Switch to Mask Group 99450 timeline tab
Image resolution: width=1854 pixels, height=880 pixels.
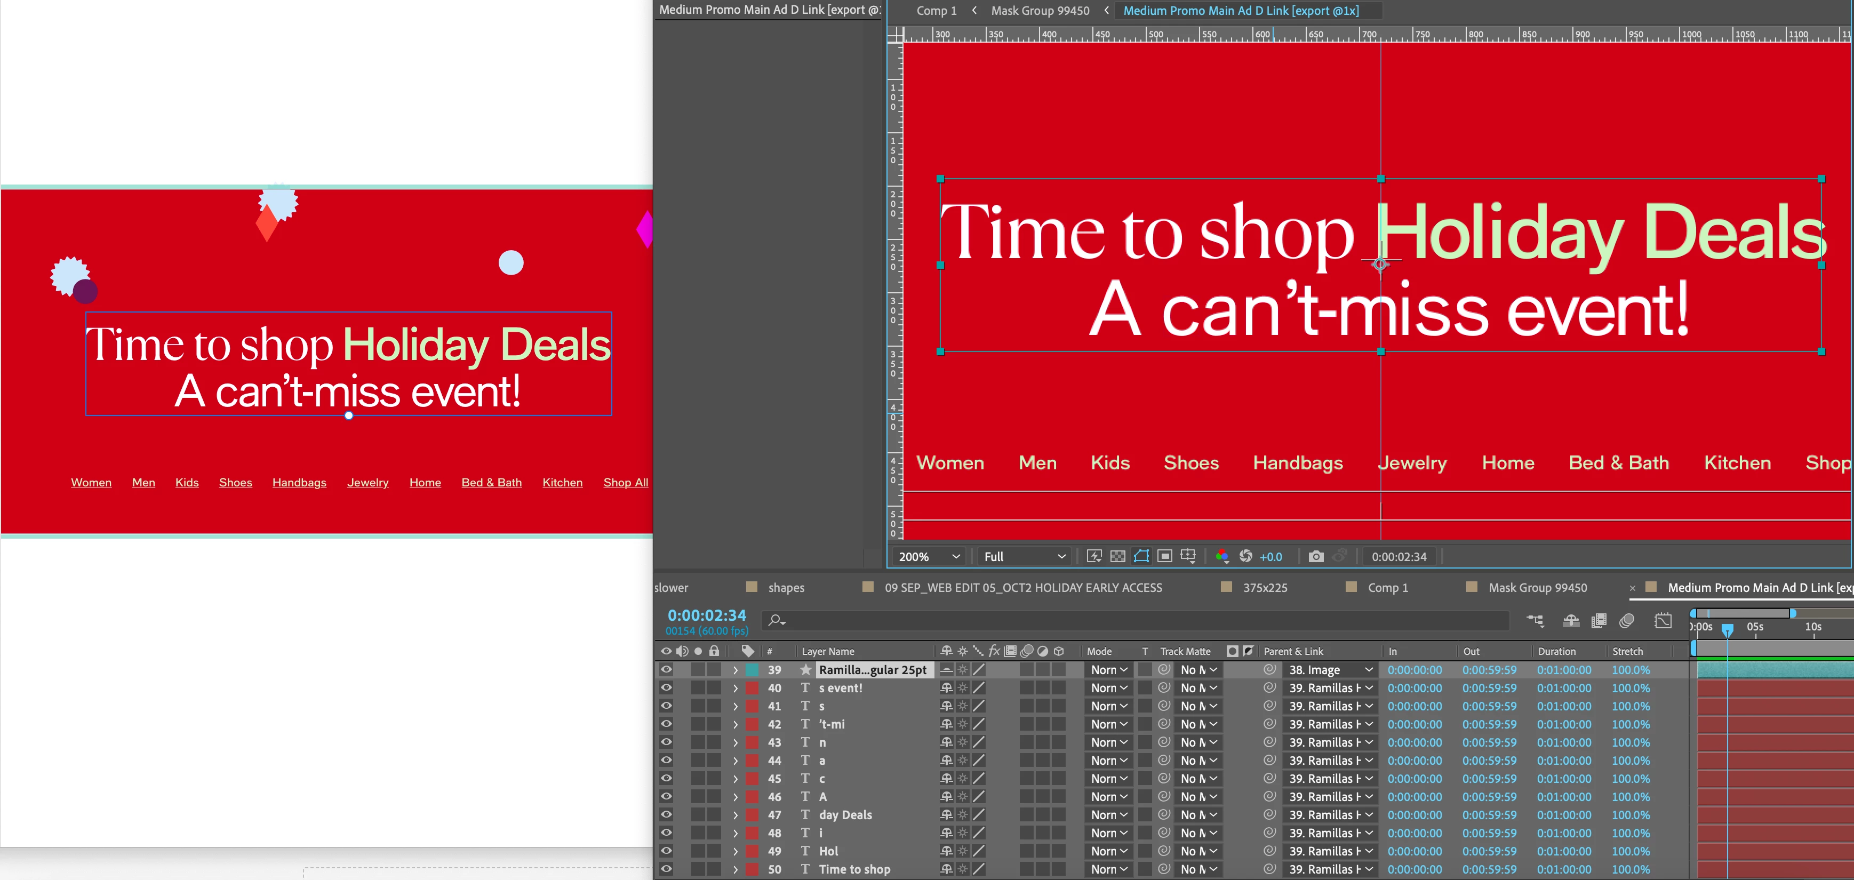(x=1537, y=588)
